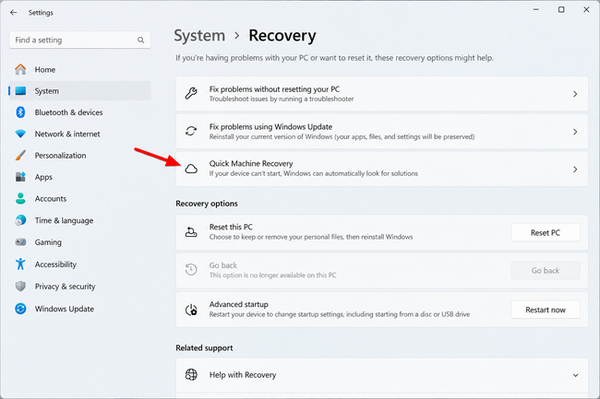The image size is (600, 399).
Task: Click the Reset PC button
Action: (546, 232)
